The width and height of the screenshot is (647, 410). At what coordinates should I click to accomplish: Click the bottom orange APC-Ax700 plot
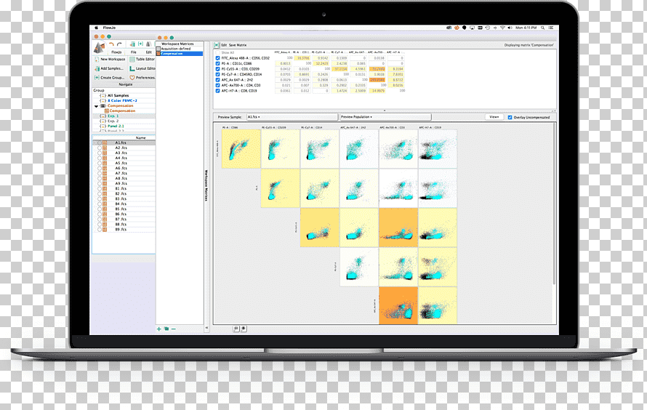pyautogui.click(x=398, y=305)
